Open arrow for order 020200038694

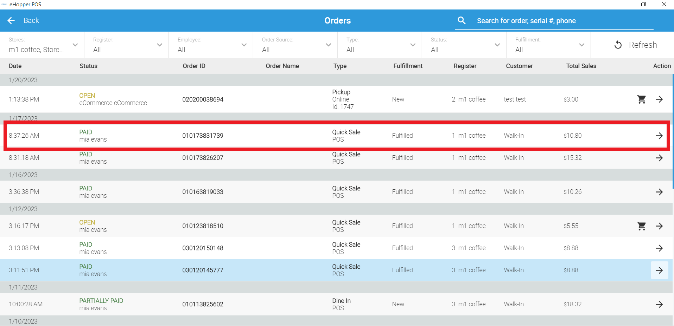659,99
